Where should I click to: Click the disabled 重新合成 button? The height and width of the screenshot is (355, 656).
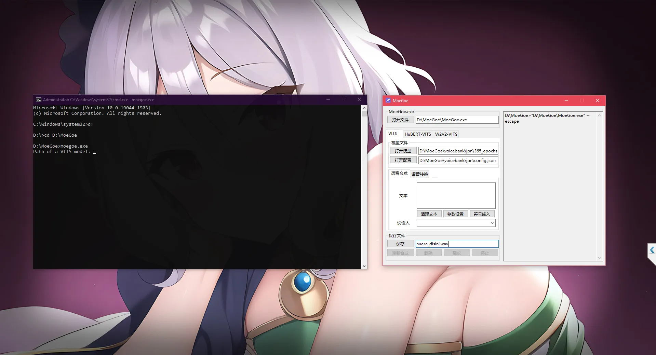pyautogui.click(x=400, y=253)
